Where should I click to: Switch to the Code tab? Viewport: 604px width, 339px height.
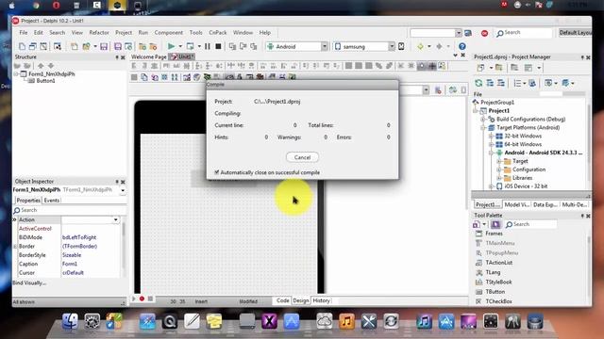coord(283,300)
